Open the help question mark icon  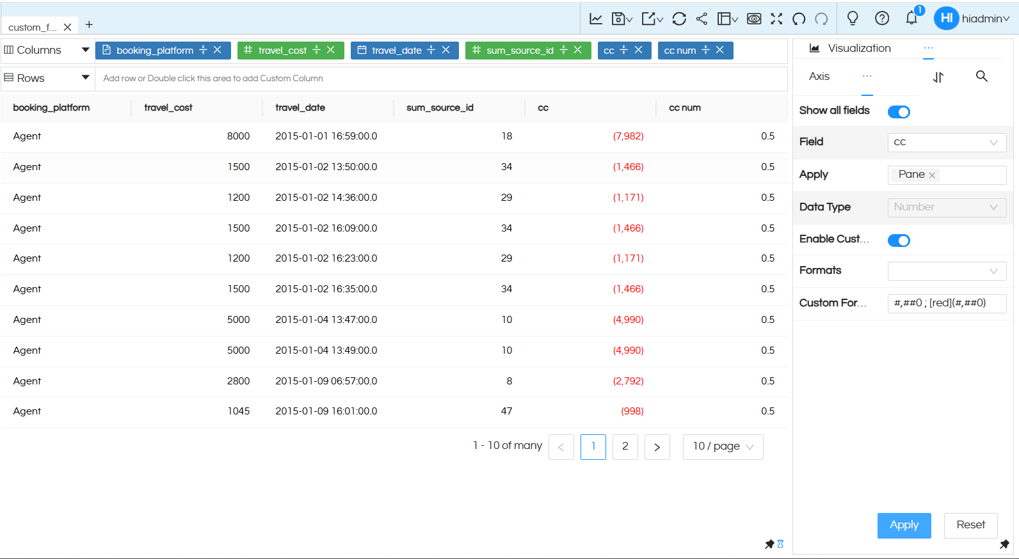click(882, 19)
